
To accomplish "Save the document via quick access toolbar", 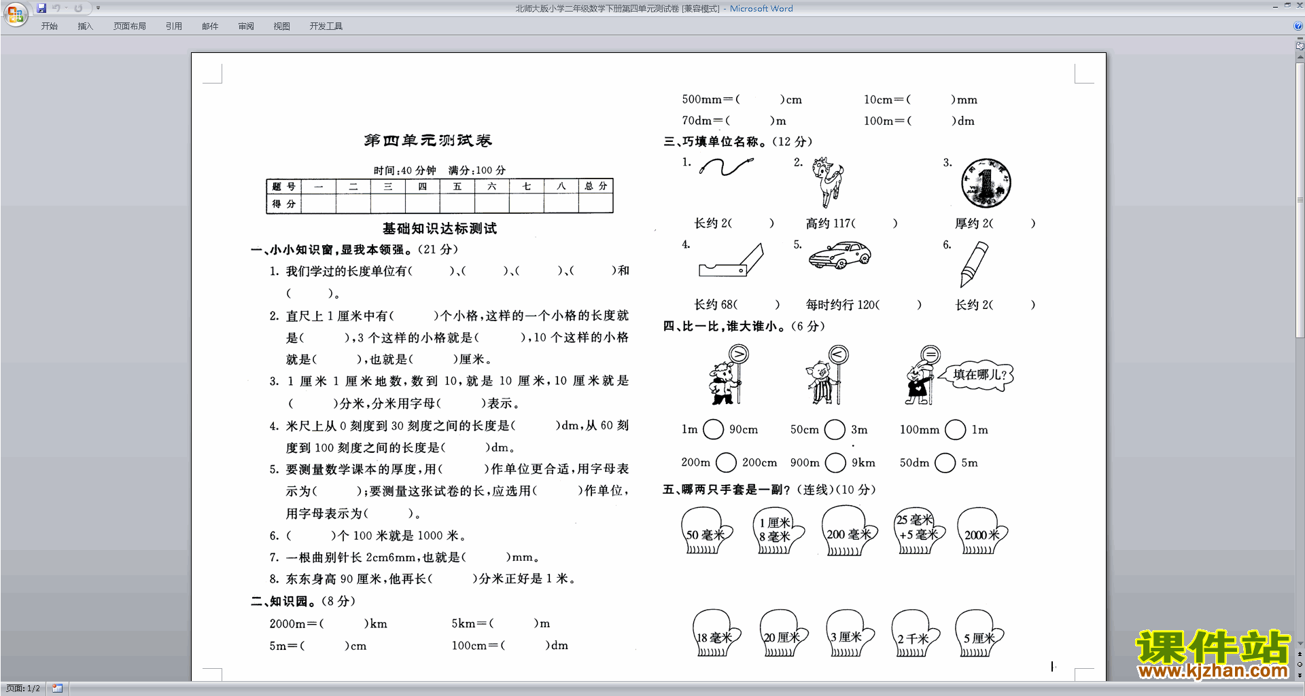I will coord(41,8).
